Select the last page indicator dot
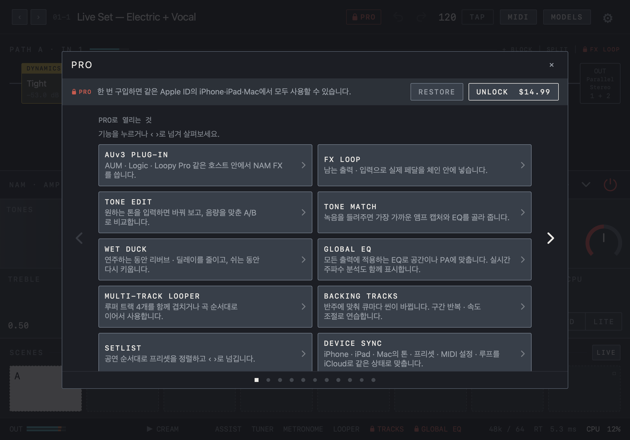 point(373,380)
